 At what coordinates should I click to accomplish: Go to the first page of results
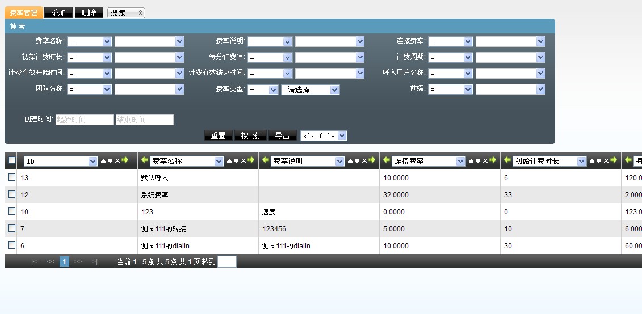point(34,262)
